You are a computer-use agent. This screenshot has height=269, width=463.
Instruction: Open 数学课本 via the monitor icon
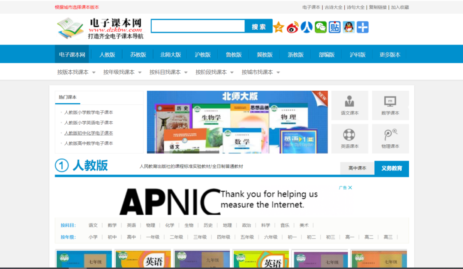click(391, 105)
